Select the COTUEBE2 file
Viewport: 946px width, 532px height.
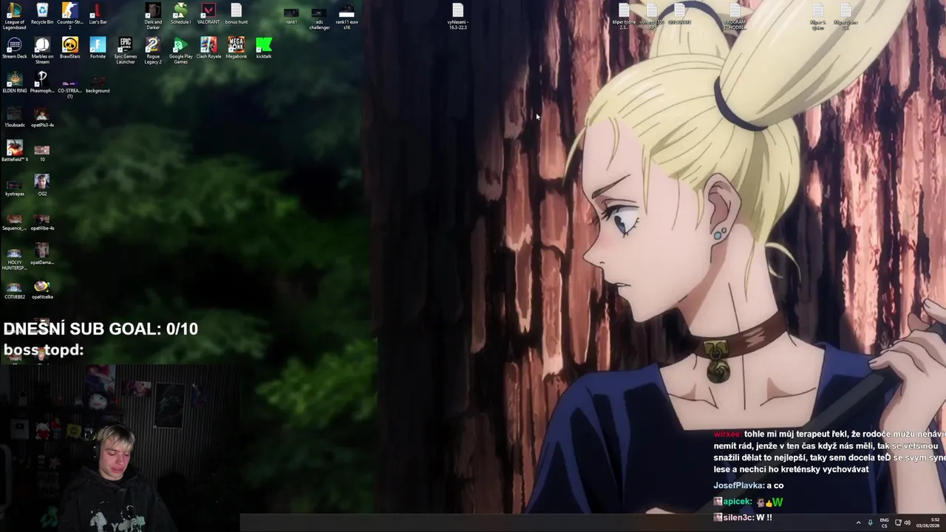coord(14,290)
